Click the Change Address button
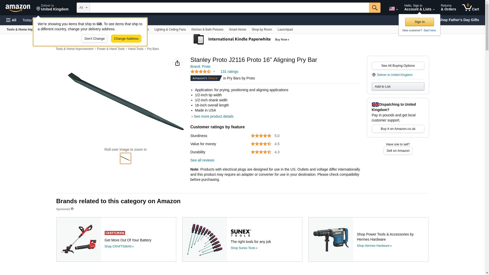The image size is (489, 275). (x=126, y=39)
